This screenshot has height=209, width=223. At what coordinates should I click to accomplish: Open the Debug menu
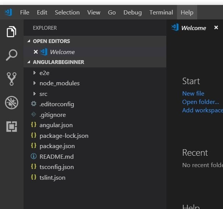coord(133,13)
